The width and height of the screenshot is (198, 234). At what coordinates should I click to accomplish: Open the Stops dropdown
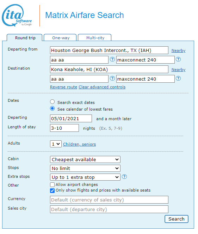click(85, 168)
